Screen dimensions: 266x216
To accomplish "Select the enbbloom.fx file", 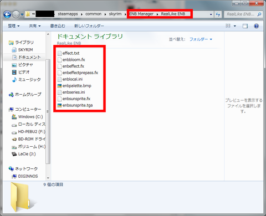I will pos(71,60).
